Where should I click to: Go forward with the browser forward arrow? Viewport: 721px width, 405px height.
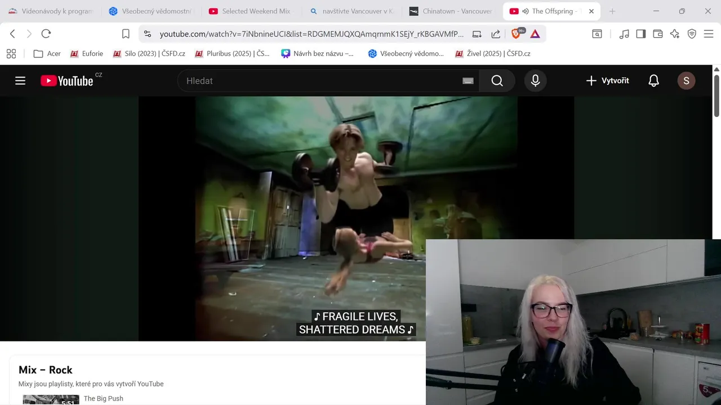click(29, 34)
